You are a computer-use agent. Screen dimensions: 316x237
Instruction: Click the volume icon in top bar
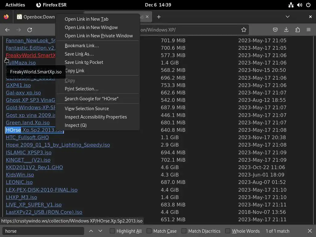click(300, 5)
